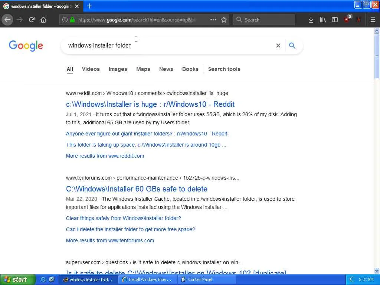The height and width of the screenshot is (285, 380).
Task: Open a new tab with plus button
Action: coord(89,6)
